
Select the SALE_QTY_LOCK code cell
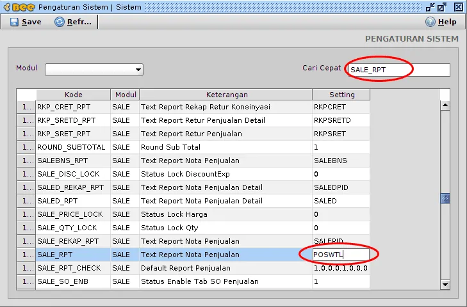click(73, 228)
